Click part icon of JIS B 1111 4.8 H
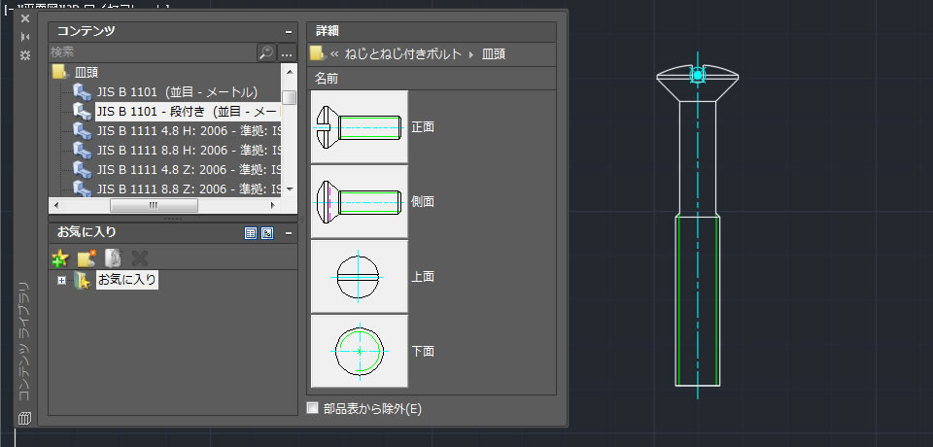Image resolution: width=933 pixels, height=447 pixels. pyautogui.click(x=82, y=130)
